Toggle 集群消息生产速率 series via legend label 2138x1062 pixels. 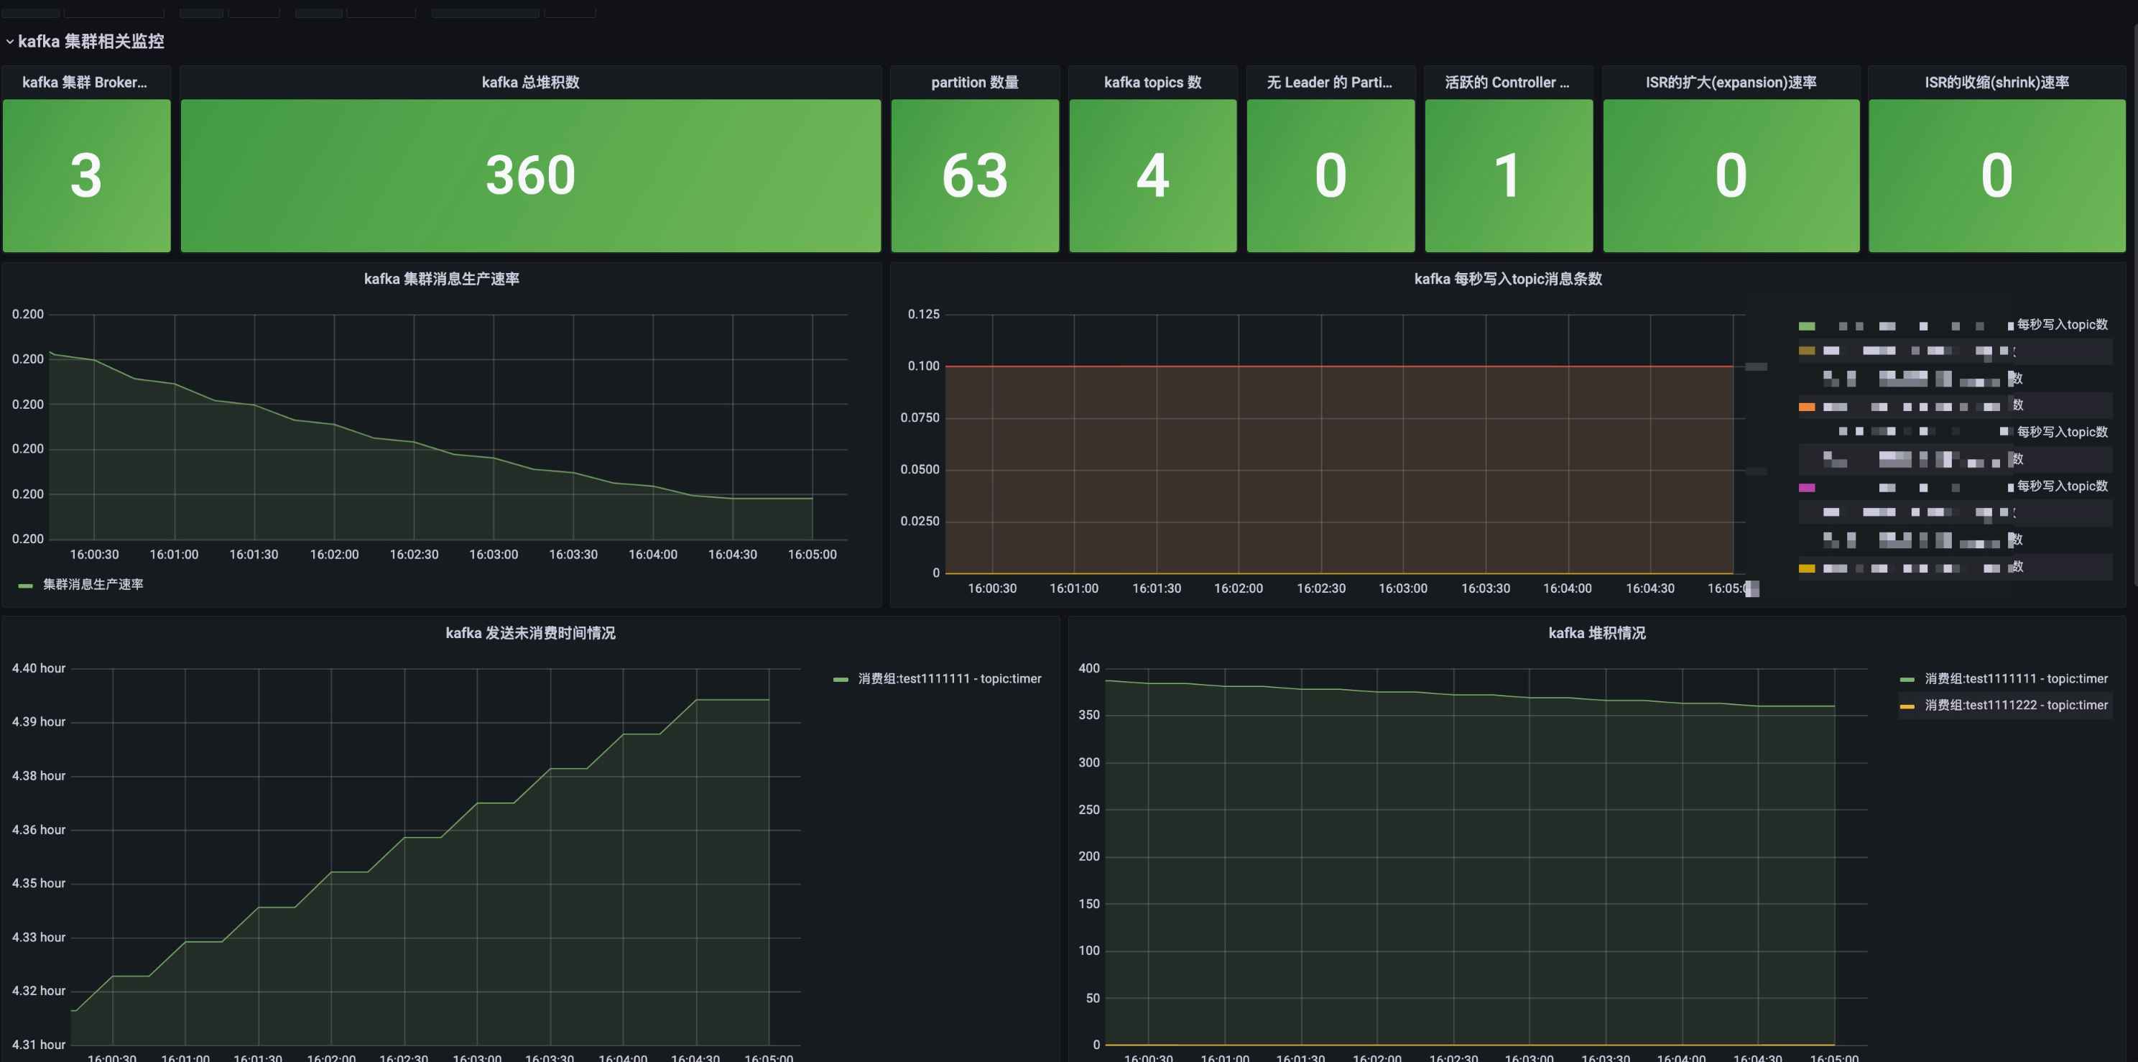93,585
